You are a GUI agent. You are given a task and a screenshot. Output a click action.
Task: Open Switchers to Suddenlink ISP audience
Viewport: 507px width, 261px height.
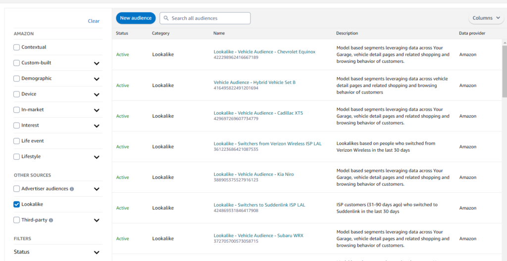click(x=259, y=205)
